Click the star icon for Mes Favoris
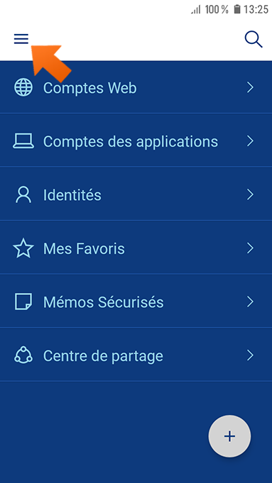 tap(23, 248)
